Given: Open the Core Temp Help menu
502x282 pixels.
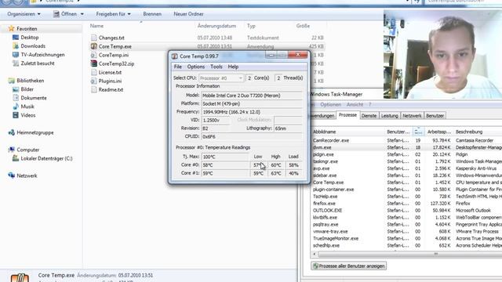Looking at the screenshot, I should [233, 67].
